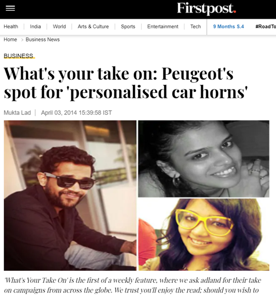The image size is (276, 296).
Task: Click author name Mukta Lad
Action: pos(17,113)
